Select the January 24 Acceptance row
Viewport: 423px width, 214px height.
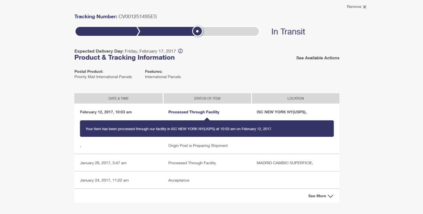coord(178,180)
